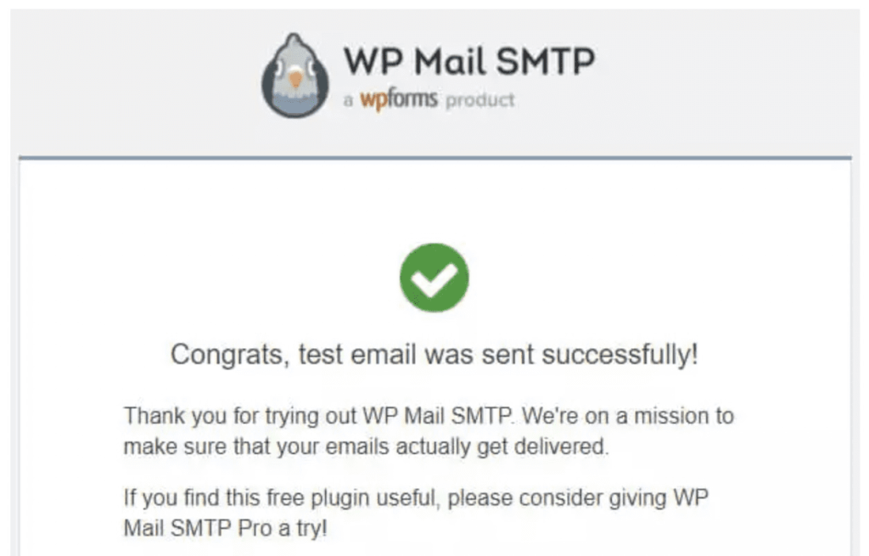Open the "Mail SMTP Pro" upgrade text

[x=194, y=528]
